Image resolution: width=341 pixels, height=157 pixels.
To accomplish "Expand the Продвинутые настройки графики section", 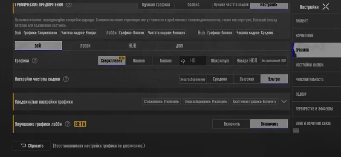I will tap(152, 102).
